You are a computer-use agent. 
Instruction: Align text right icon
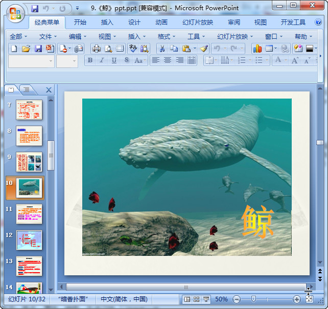click(179, 60)
